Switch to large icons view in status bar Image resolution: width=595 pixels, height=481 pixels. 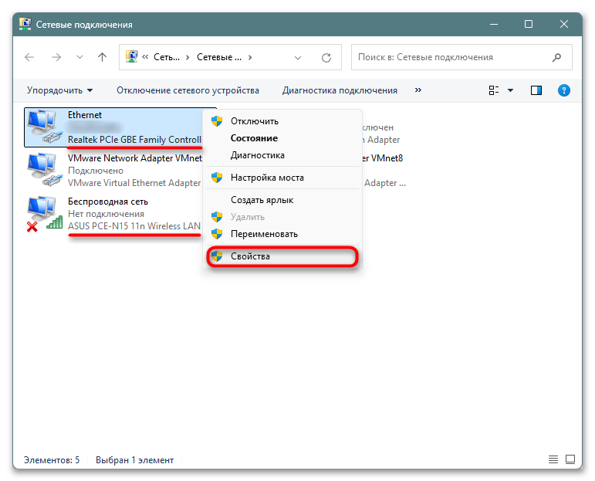tap(570, 459)
